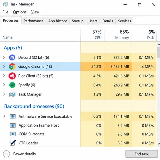Expand the Discord process group
Screen dimensions: 160x160
[4, 57]
